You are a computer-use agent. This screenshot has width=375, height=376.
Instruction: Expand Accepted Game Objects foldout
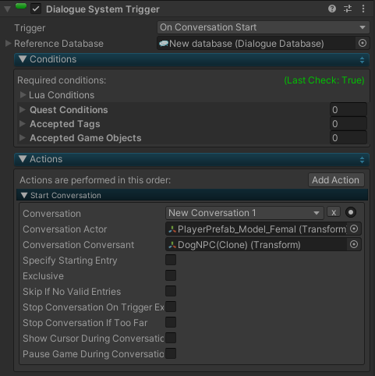(23, 137)
